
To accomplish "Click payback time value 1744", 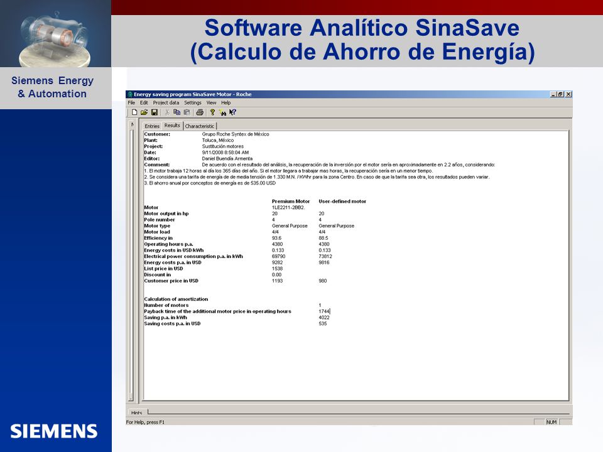I will pos(324,311).
